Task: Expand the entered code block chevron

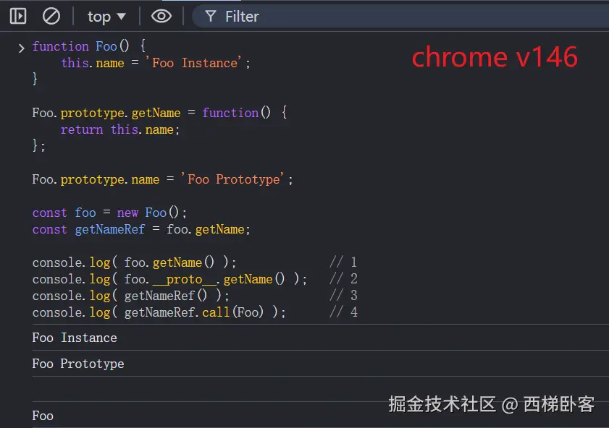Action: tap(21, 48)
